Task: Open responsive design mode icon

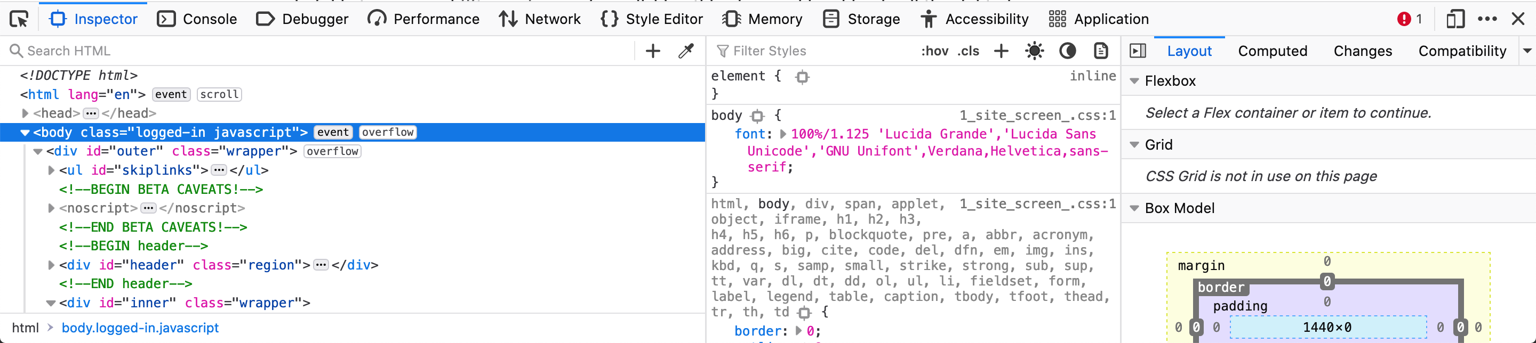Action: (x=1455, y=19)
